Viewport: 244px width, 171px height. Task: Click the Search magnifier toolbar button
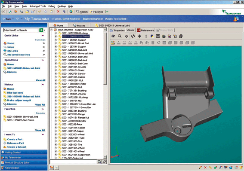coord(82,12)
